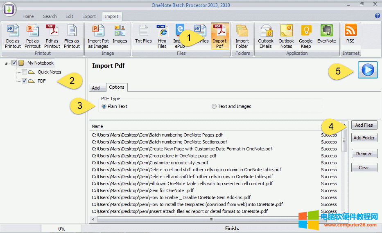Image resolution: width=382 pixels, height=233 pixels.
Task: Select the Text and Images radio option
Action: tap(214, 106)
